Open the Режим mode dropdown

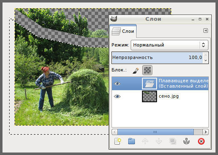[x=170, y=45]
